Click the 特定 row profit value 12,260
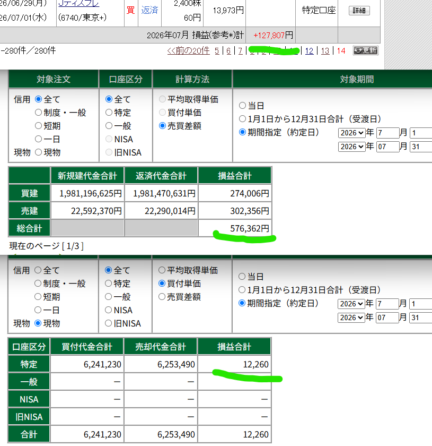The image size is (432, 446). pyautogui.click(x=255, y=364)
